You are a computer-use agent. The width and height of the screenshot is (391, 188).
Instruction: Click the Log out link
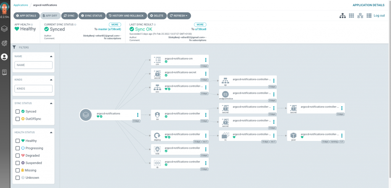379,16
